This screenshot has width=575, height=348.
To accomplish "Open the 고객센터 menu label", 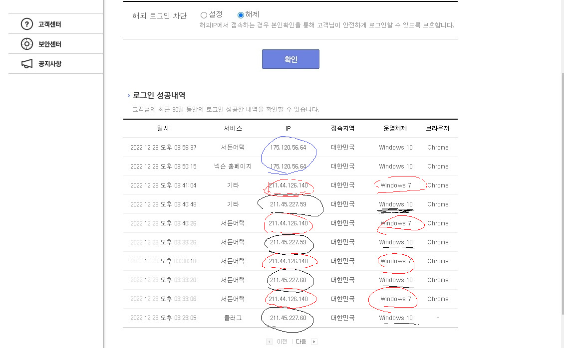I will click(x=50, y=24).
